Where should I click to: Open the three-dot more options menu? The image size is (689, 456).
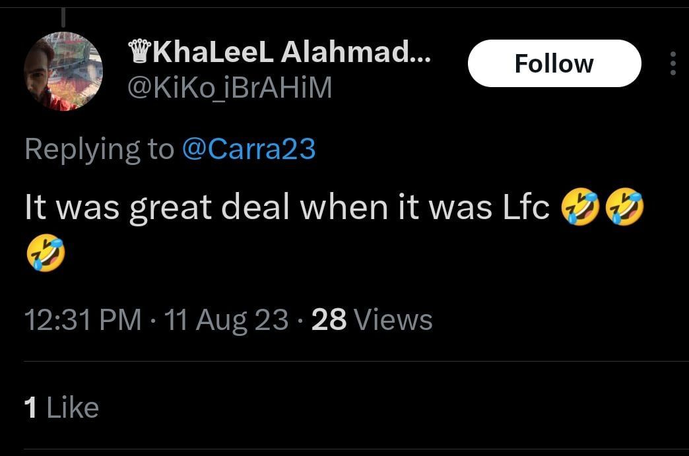[673, 63]
